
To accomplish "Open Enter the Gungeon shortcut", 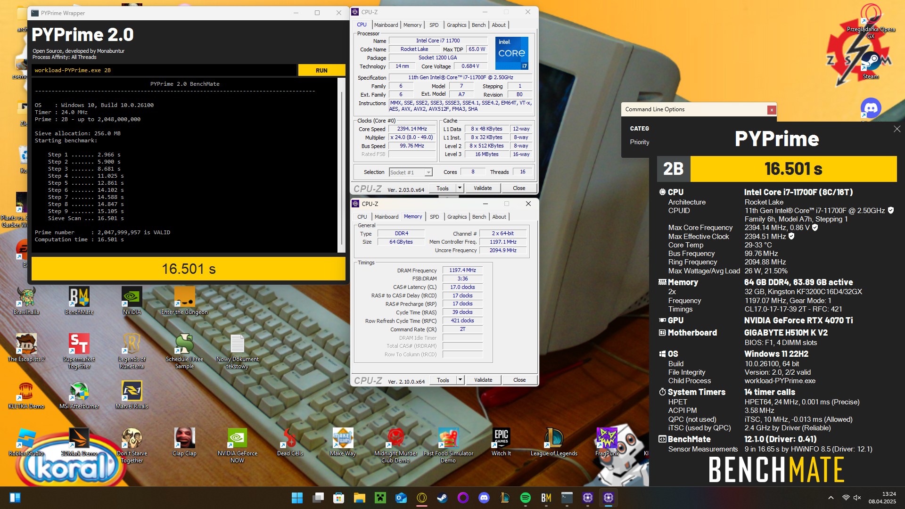I will 184,301.
